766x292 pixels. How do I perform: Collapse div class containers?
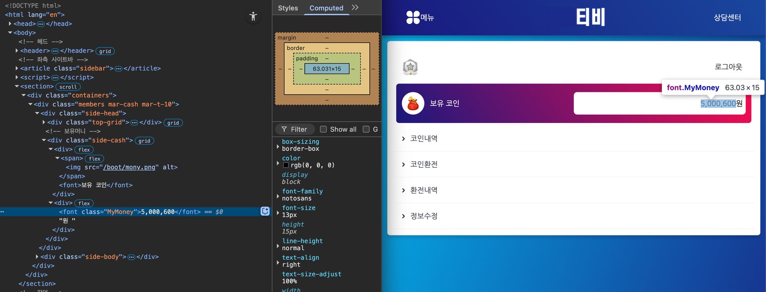point(24,95)
